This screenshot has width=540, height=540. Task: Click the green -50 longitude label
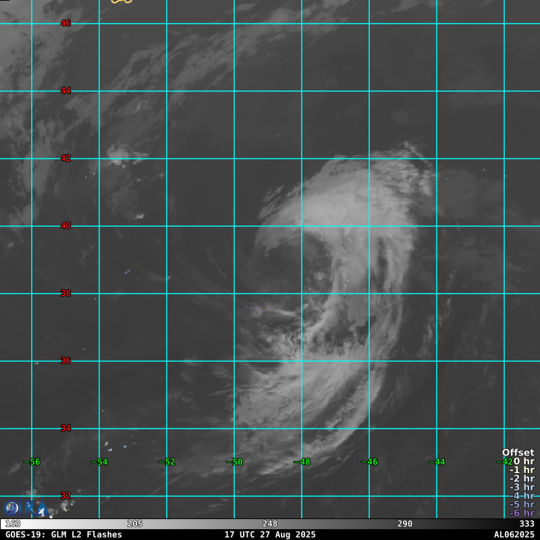tap(234, 462)
